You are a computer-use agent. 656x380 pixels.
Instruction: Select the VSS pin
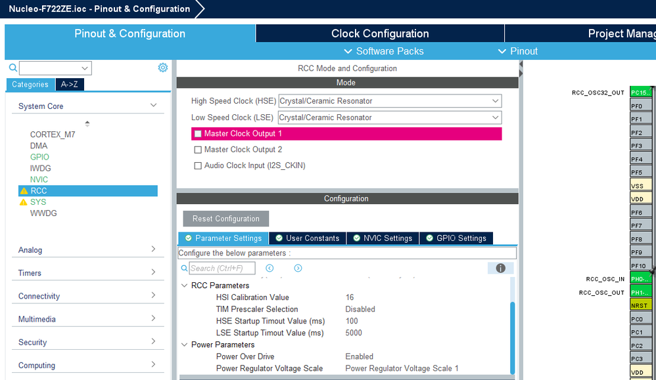(x=640, y=186)
